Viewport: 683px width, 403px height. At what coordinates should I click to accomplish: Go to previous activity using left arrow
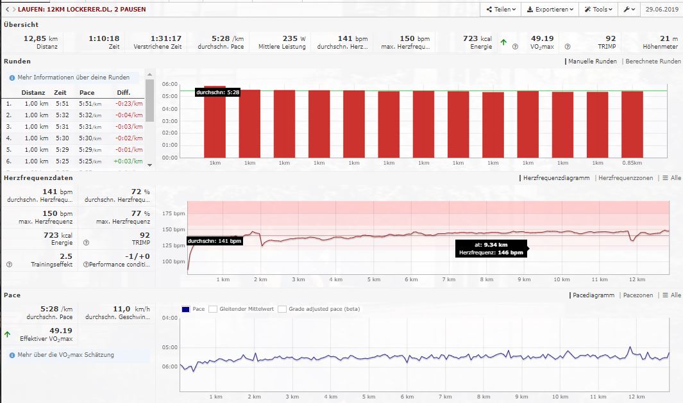pos(6,10)
